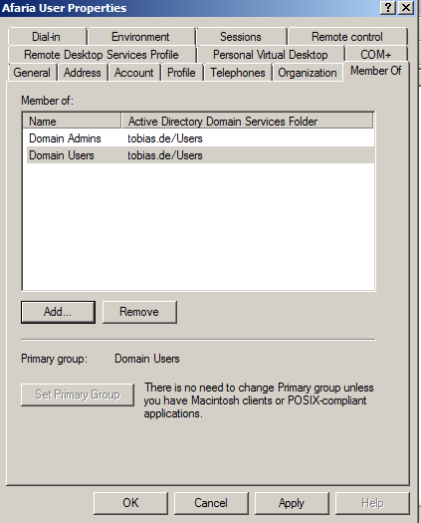The image size is (421, 523).
Task: Go to the Remote control tab
Action: (347, 37)
